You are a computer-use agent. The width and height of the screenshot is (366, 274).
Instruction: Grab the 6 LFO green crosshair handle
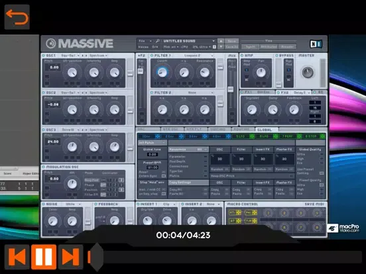(x=275, y=136)
